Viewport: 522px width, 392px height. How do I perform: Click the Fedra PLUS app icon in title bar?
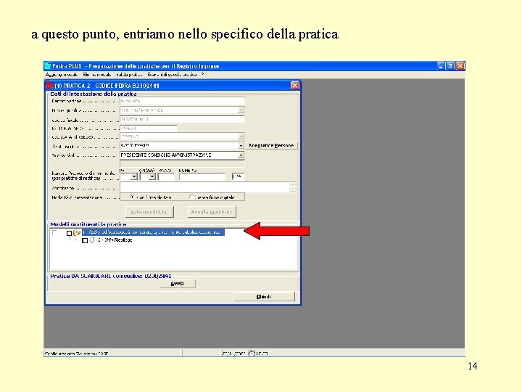point(48,66)
